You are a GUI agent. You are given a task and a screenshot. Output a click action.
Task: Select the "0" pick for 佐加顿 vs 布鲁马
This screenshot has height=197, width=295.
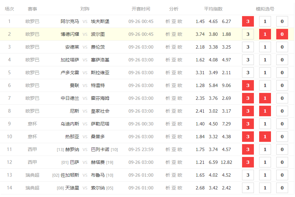tap(282, 175)
